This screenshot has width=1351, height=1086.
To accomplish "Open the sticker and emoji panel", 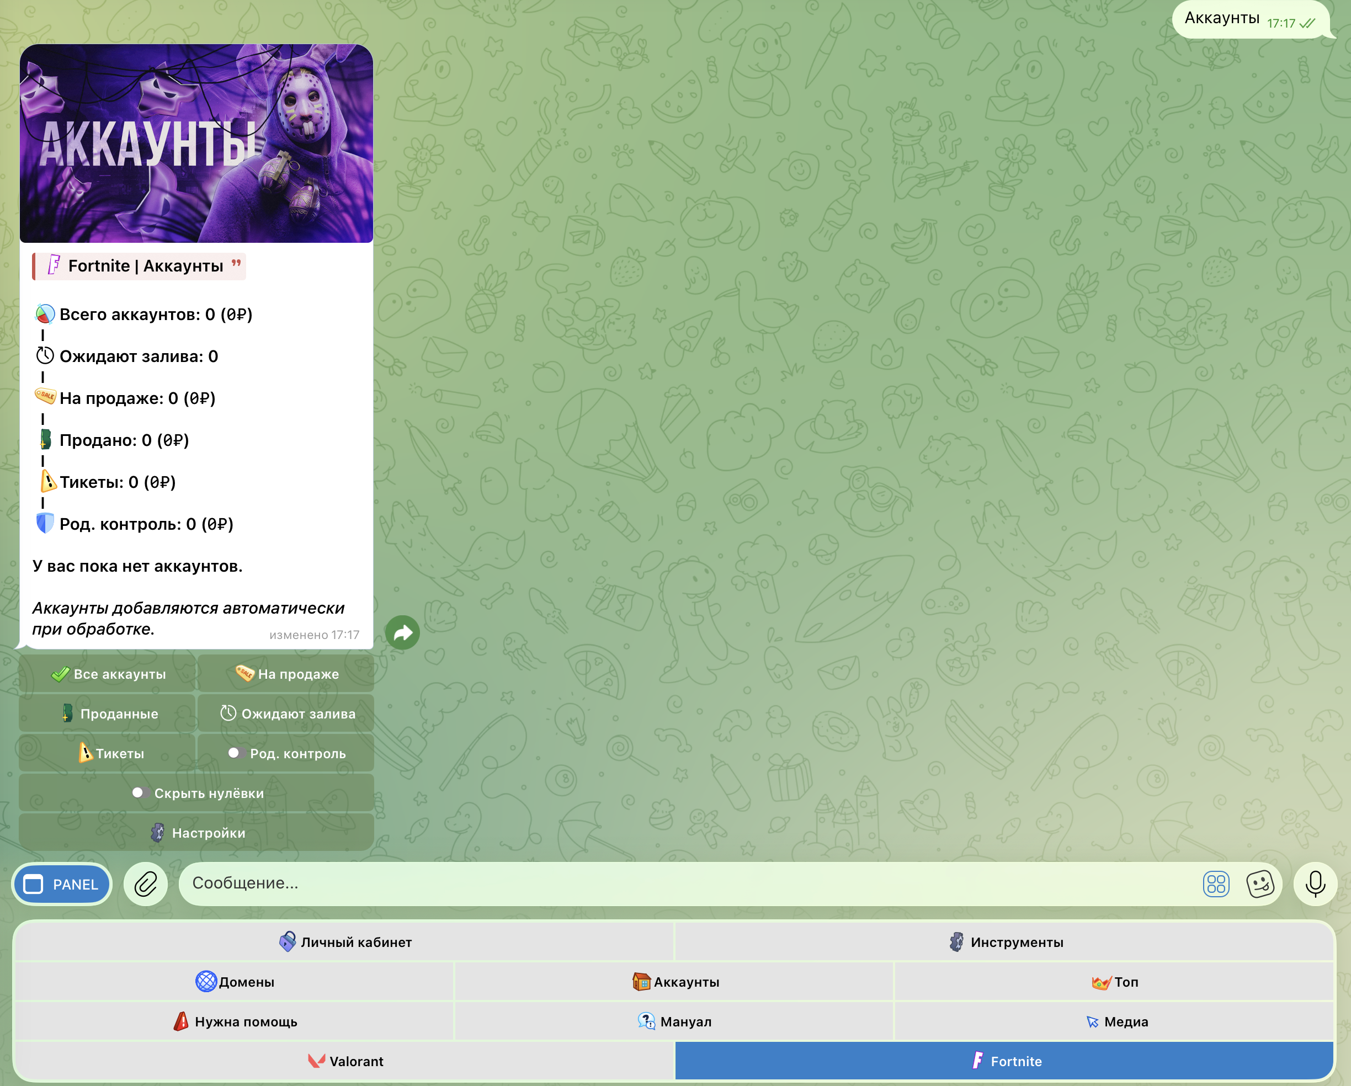I will [1260, 883].
